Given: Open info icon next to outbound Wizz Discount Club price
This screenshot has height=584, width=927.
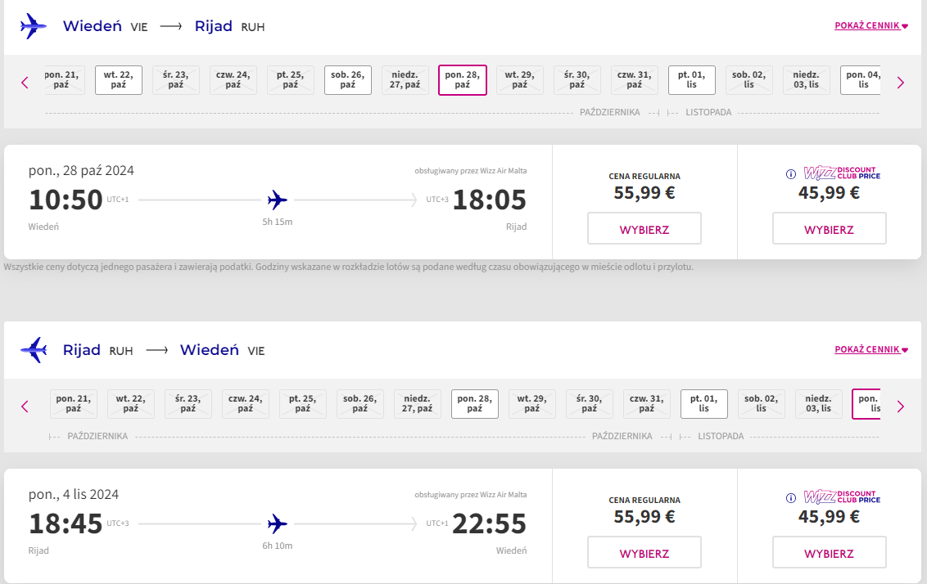Looking at the screenshot, I should pyautogui.click(x=790, y=174).
